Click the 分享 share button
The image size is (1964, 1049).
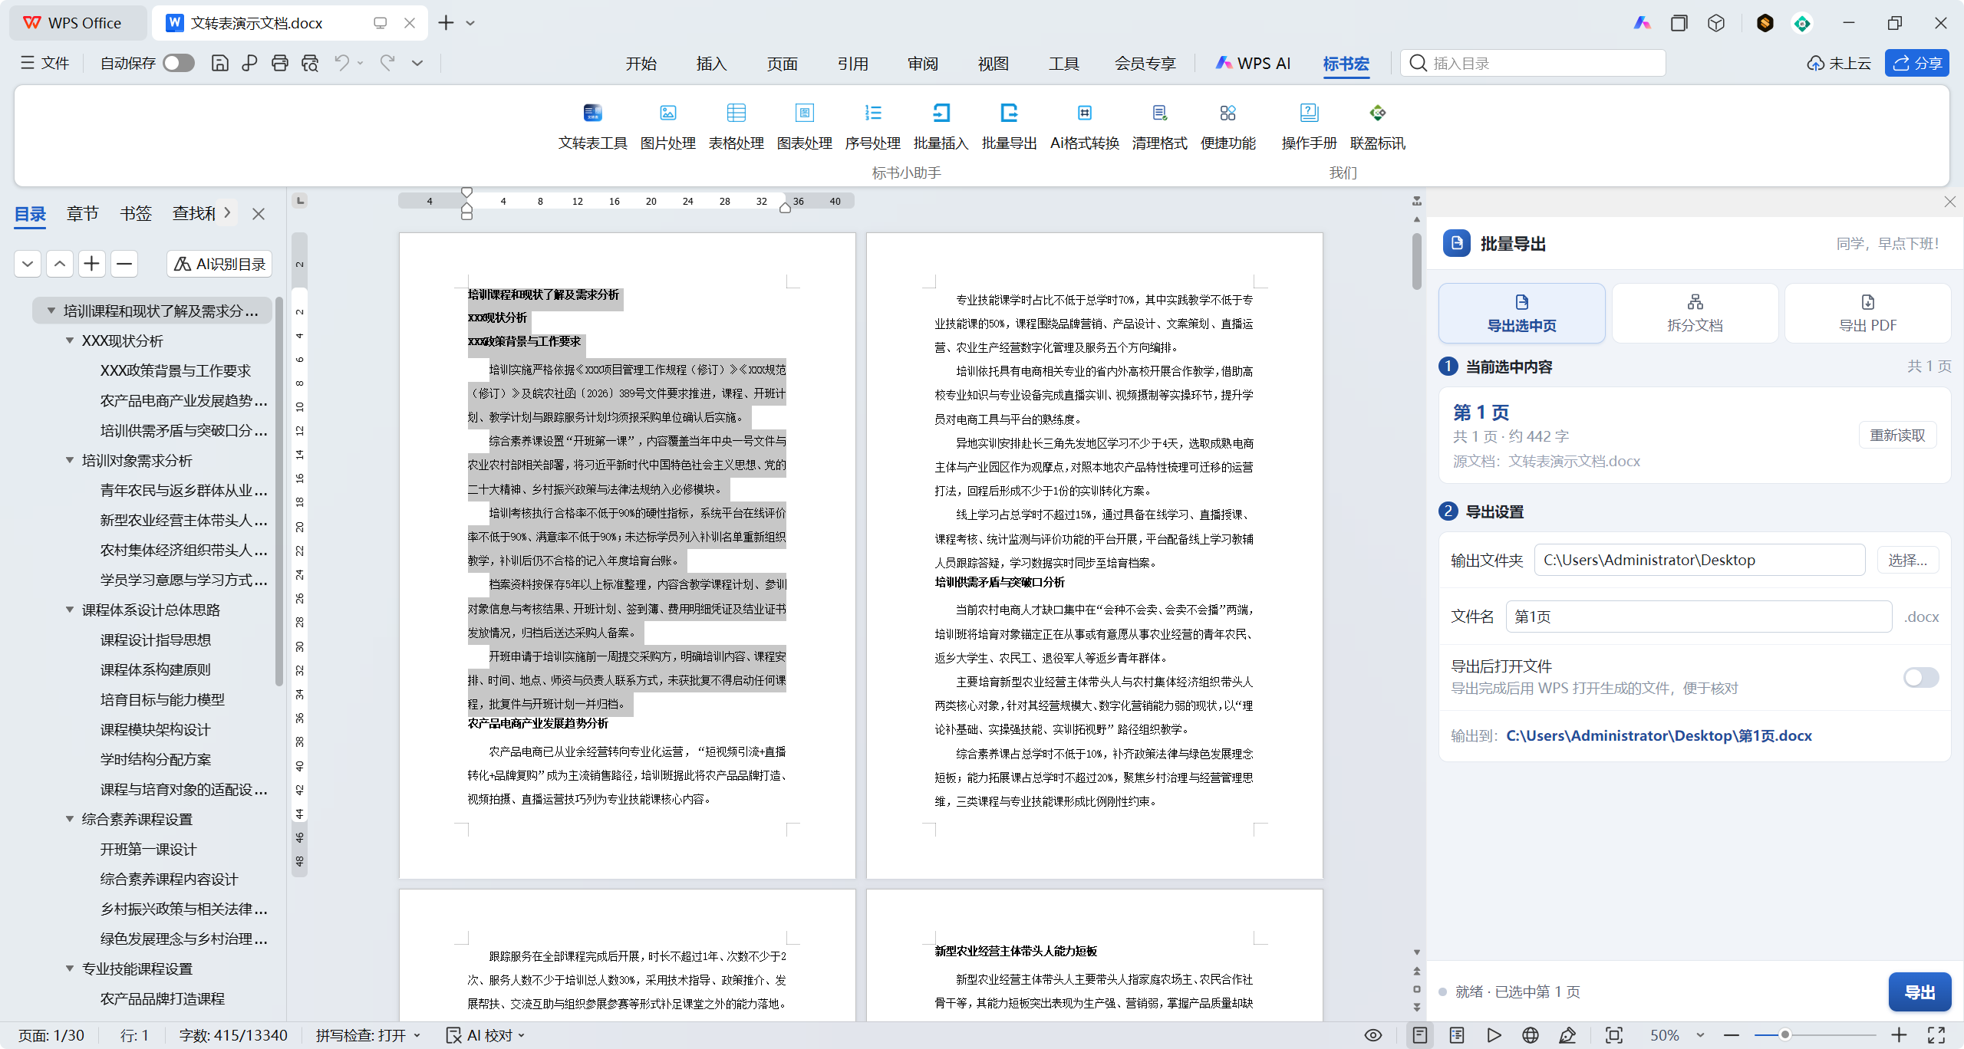point(1916,63)
